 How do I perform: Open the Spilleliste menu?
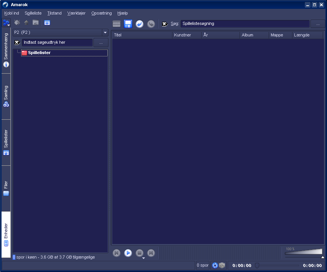pos(33,13)
